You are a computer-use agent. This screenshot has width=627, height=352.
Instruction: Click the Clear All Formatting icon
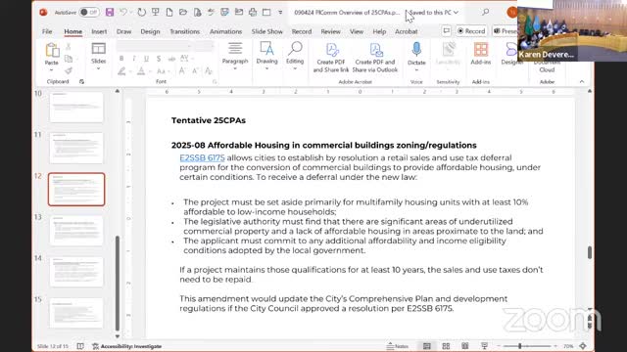[x=209, y=71]
